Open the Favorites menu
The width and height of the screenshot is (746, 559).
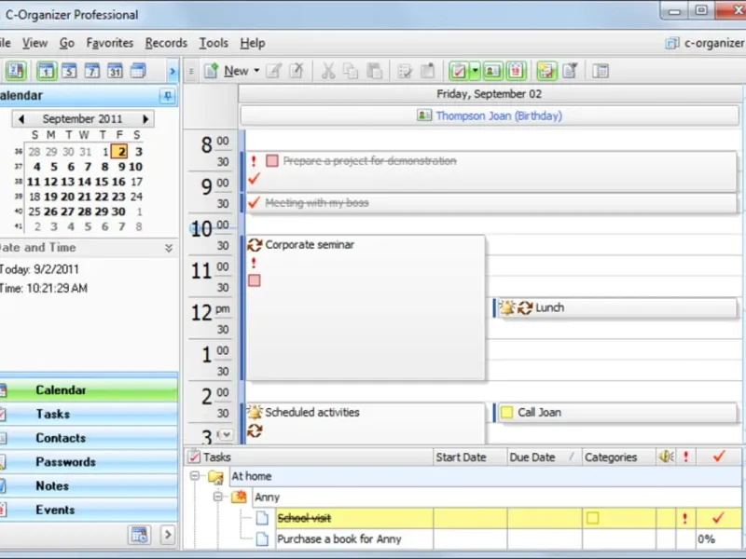click(109, 43)
